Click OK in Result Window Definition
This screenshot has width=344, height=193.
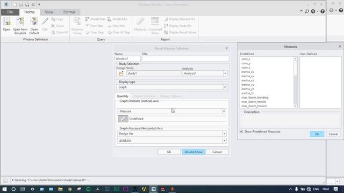[169, 152]
